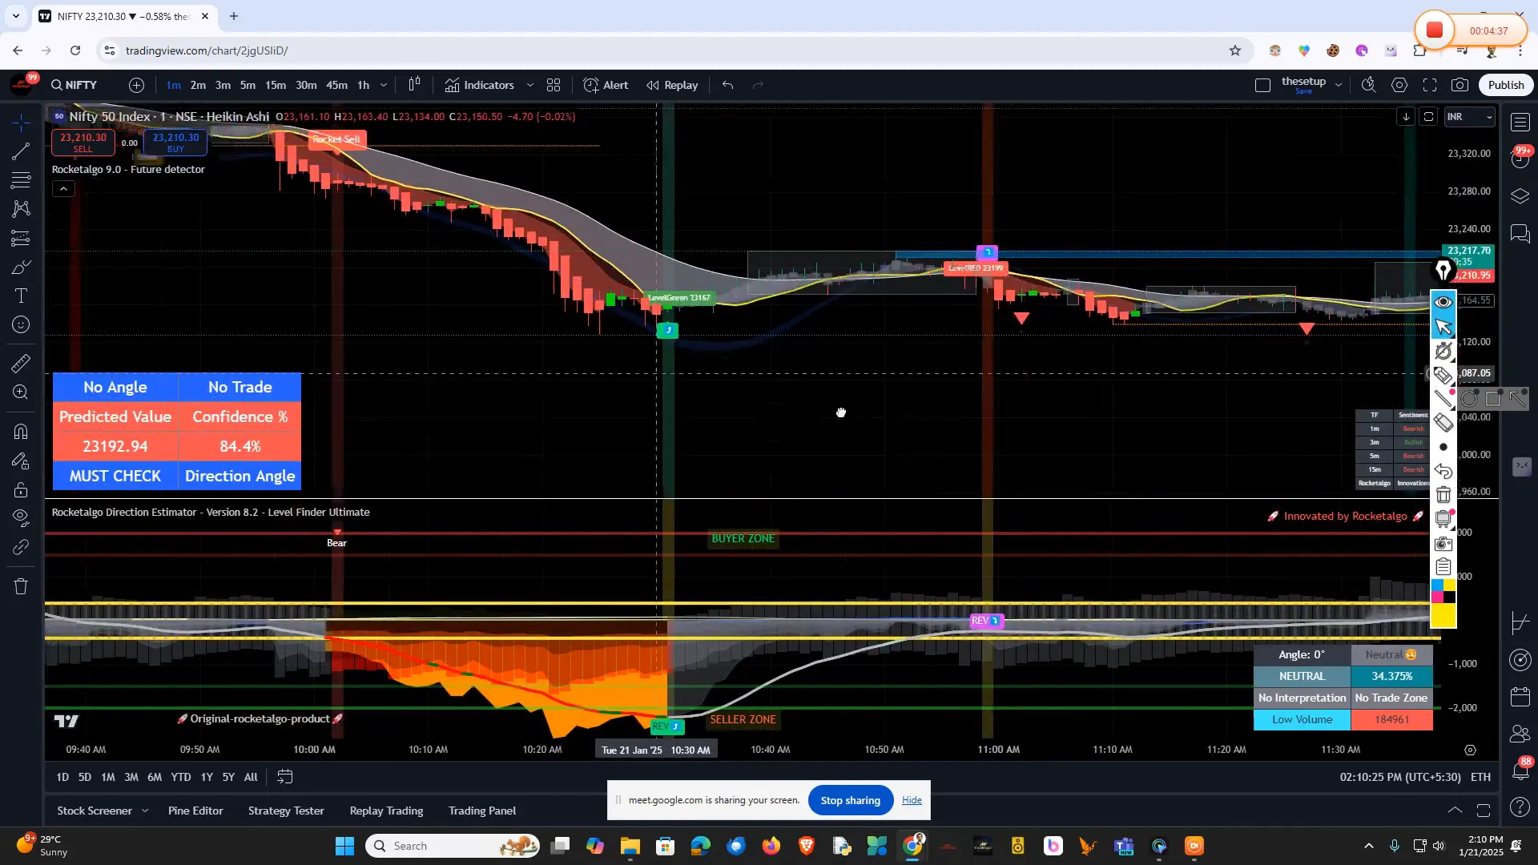Add a symbol to compare

[137, 85]
